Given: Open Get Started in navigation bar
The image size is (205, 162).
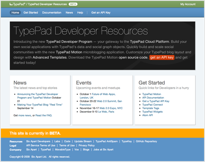Looking at the screenshot, I should coord(31,12).
